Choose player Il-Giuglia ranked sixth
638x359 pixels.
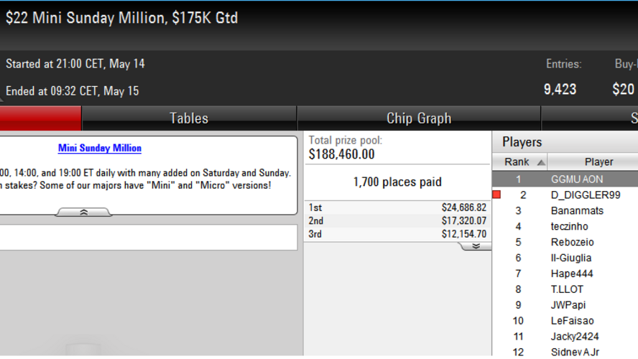(571, 258)
